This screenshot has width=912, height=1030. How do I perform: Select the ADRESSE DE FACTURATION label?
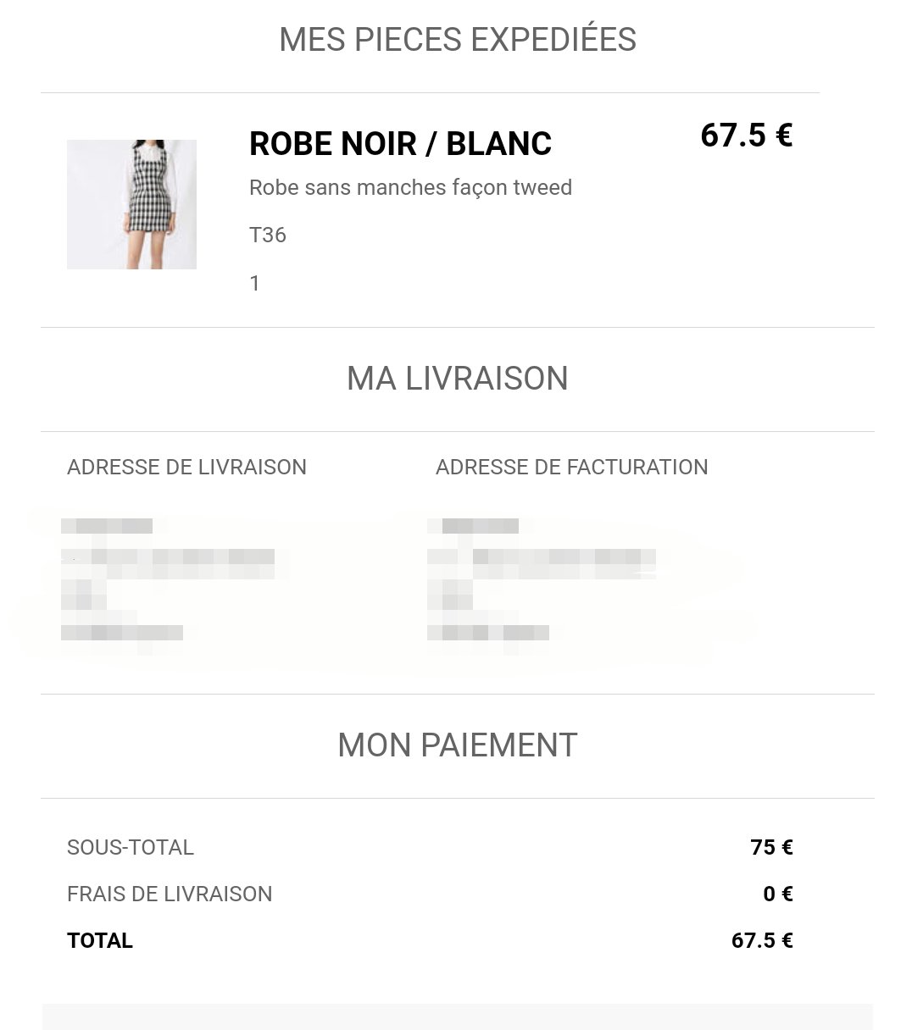[x=571, y=468]
